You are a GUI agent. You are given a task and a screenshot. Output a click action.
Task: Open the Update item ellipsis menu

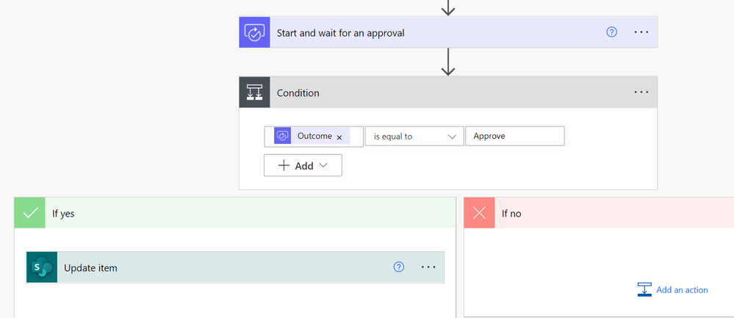428,267
